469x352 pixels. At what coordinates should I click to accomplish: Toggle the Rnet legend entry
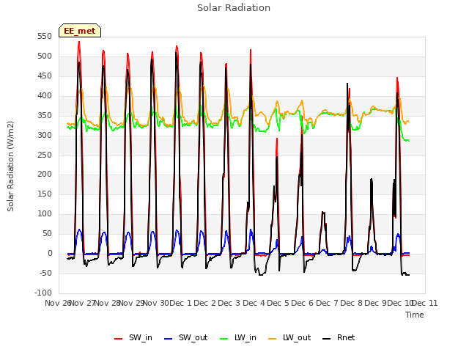[x=339, y=337]
